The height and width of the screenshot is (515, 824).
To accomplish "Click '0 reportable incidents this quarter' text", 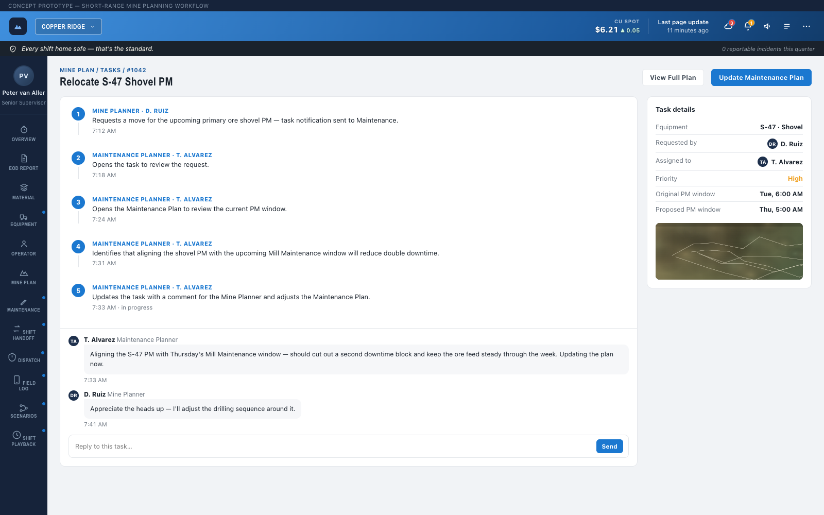I will [768, 49].
